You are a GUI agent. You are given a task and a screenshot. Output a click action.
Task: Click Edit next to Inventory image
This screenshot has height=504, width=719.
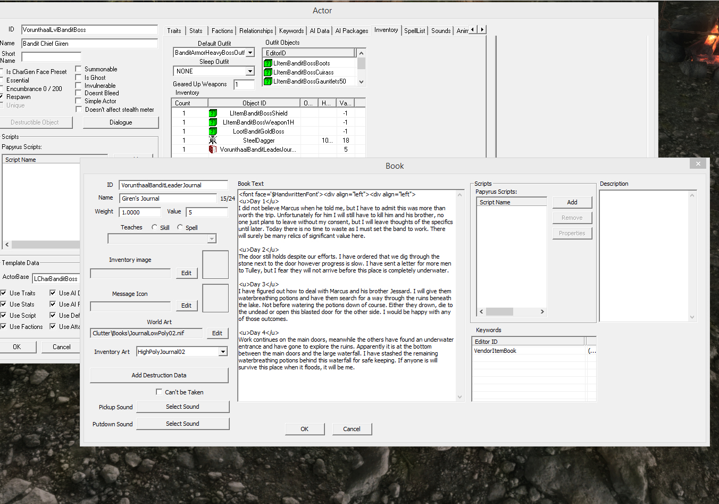coord(186,273)
